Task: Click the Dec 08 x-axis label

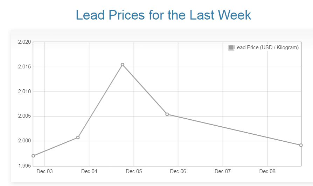Action: pyautogui.click(x=267, y=171)
